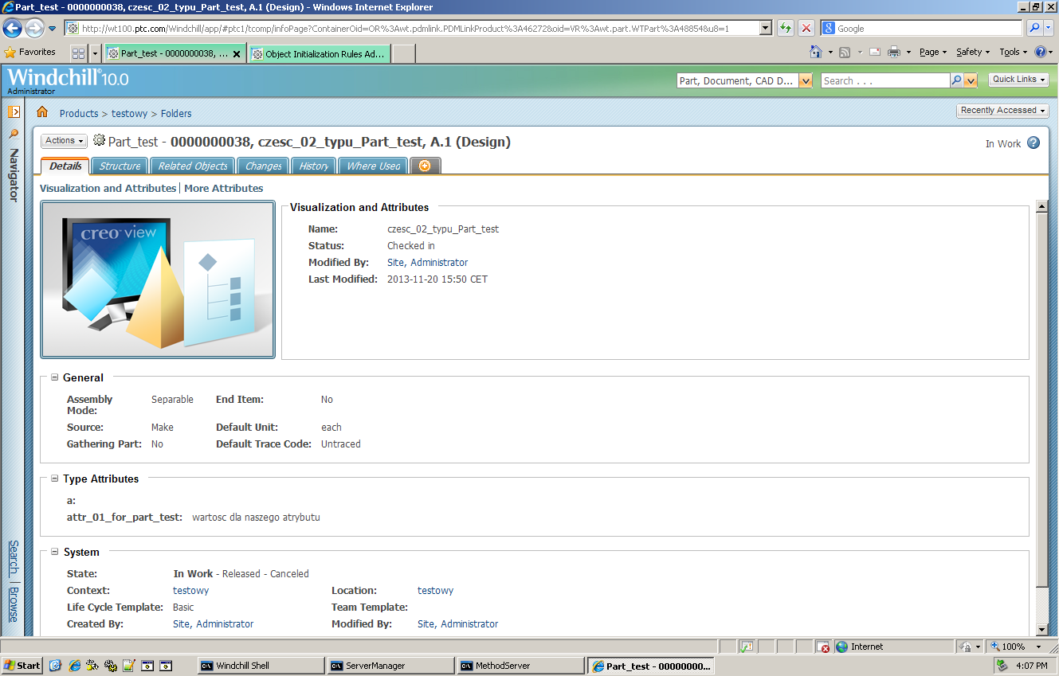
Task: Click Visualization and Attributes link below tabs
Action: coord(108,188)
